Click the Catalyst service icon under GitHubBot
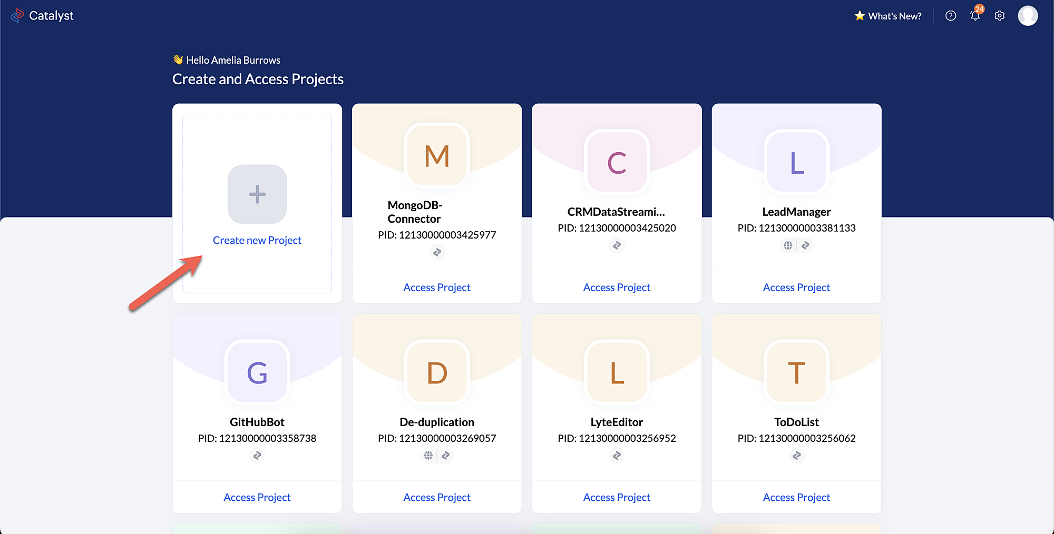Screen dimensions: 1054x534 coord(257,456)
